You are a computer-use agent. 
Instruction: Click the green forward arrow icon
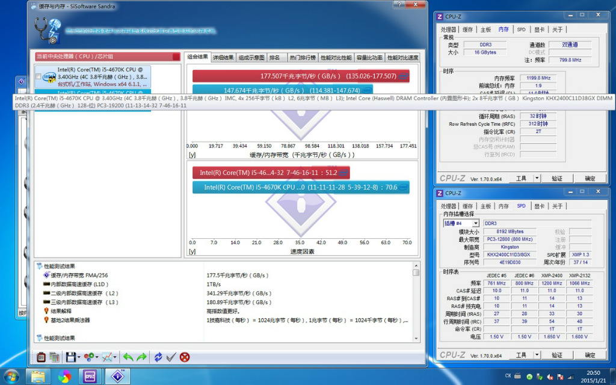pos(141,357)
